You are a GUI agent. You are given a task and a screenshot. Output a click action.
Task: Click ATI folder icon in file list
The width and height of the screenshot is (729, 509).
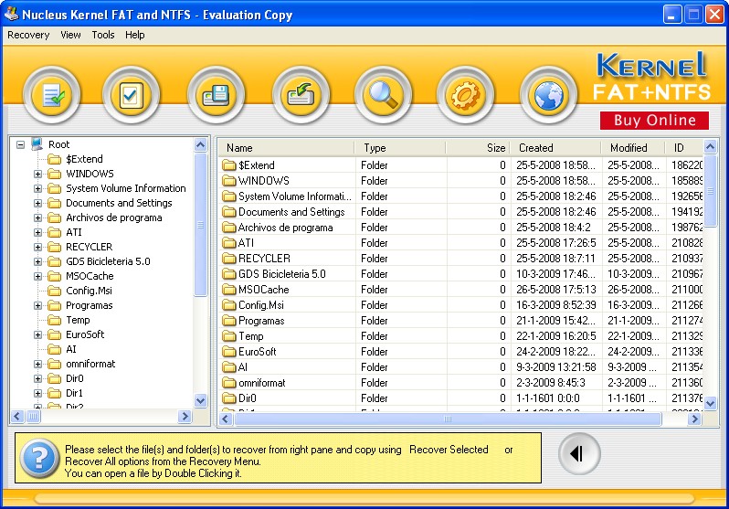click(228, 243)
